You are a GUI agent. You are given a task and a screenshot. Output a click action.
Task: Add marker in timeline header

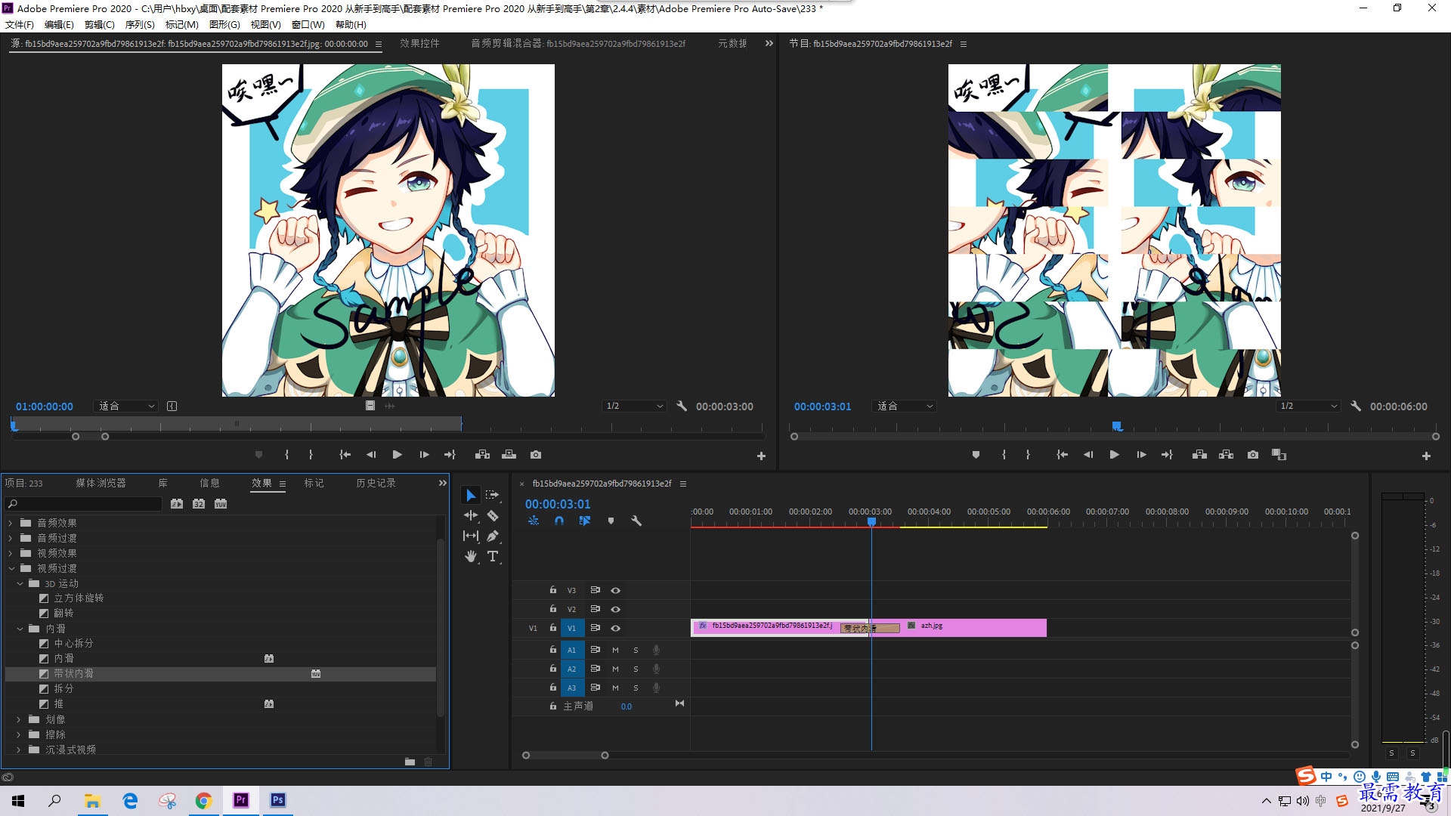click(611, 521)
